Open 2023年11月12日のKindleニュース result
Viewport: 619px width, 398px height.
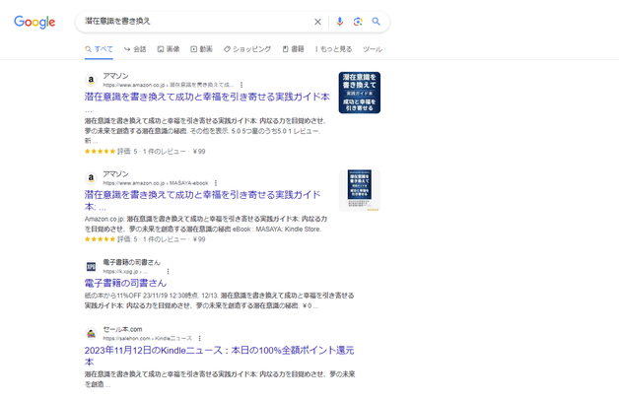[x=219, y=356]
